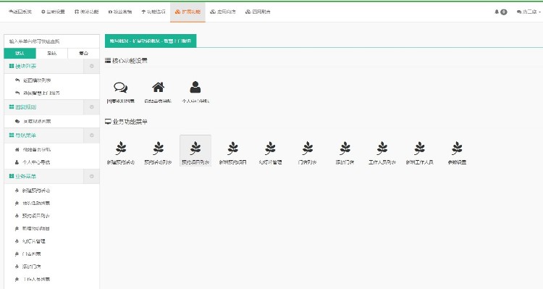The image size is (543, 289).
Task: Click the 导航菜单 section header
Action: pos(44,135)
